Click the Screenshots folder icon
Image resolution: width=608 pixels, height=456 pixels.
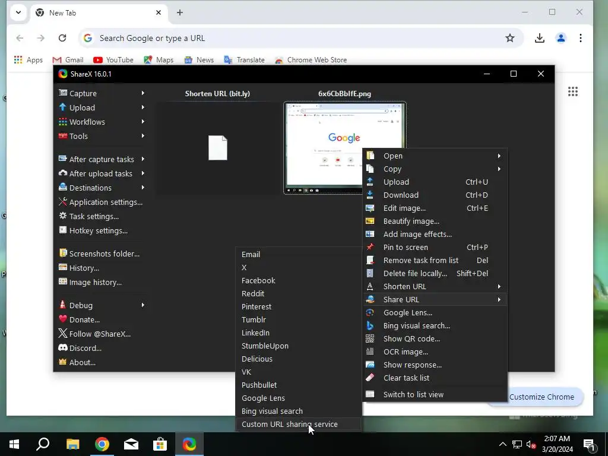62,254
